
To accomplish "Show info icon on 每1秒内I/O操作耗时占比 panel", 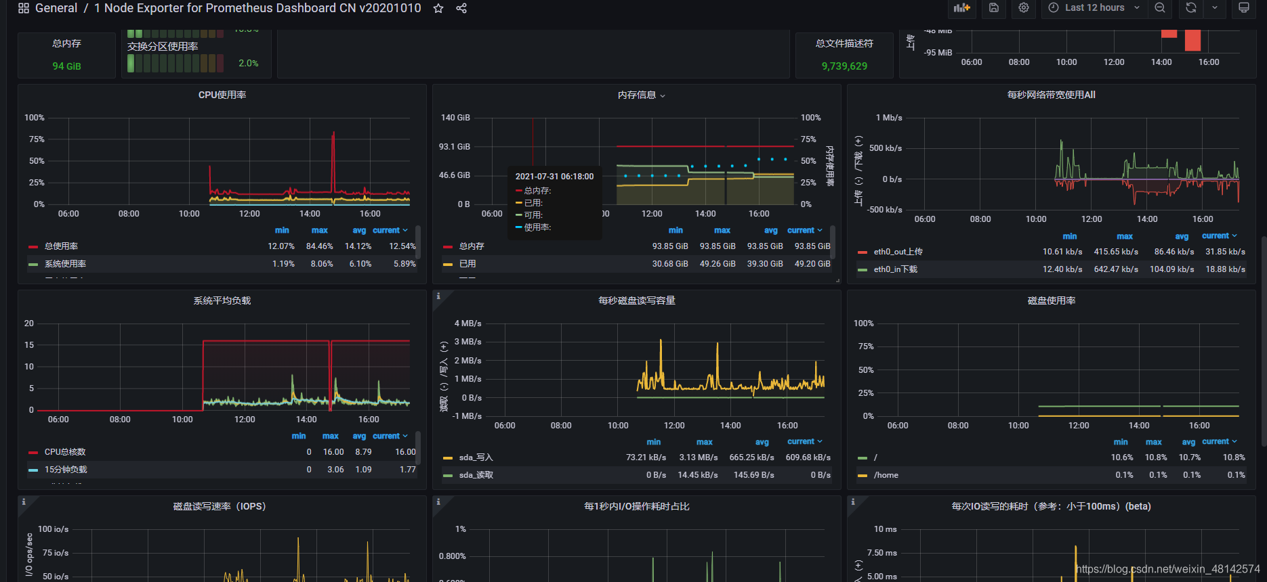I will 438,502.
